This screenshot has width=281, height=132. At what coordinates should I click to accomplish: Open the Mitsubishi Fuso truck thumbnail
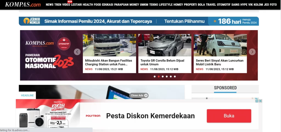tap(109, 45)
